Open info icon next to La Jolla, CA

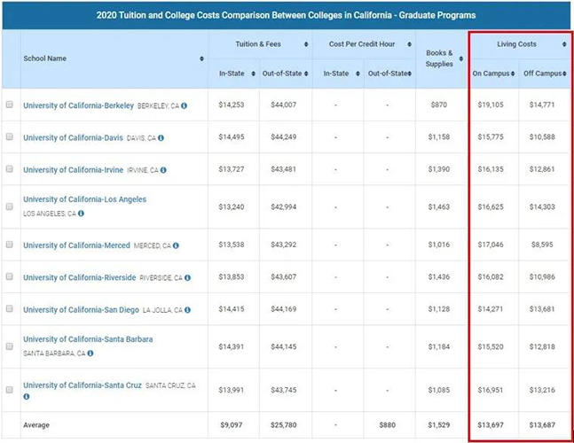click(x=187, y=309)
